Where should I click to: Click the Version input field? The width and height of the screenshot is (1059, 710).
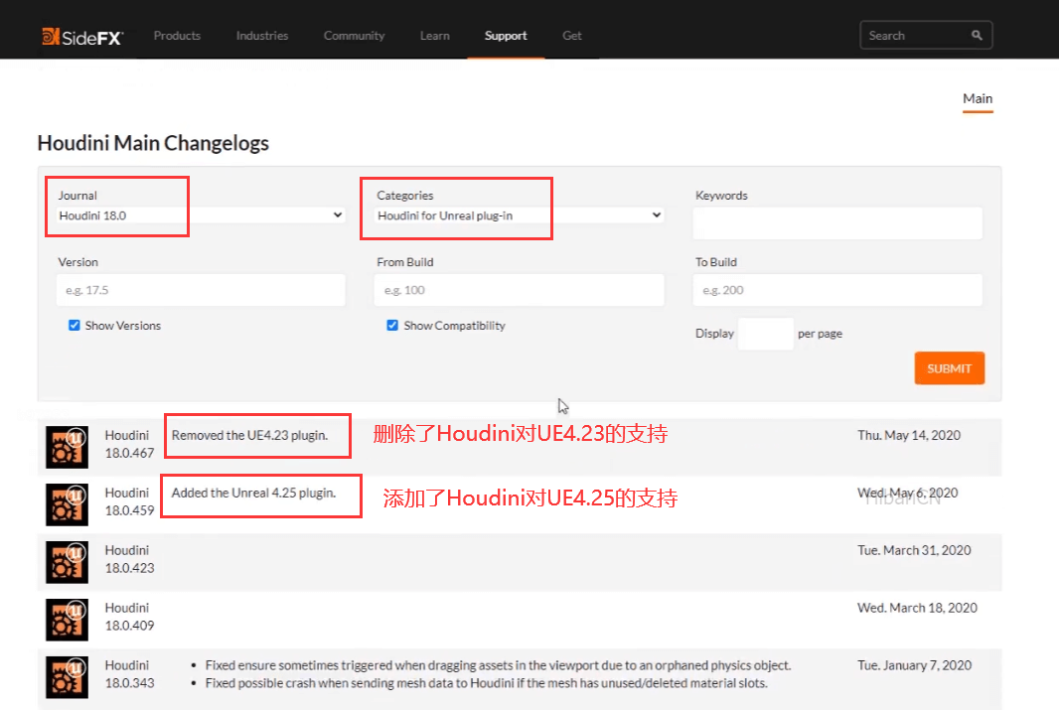(x=202, y=290)
